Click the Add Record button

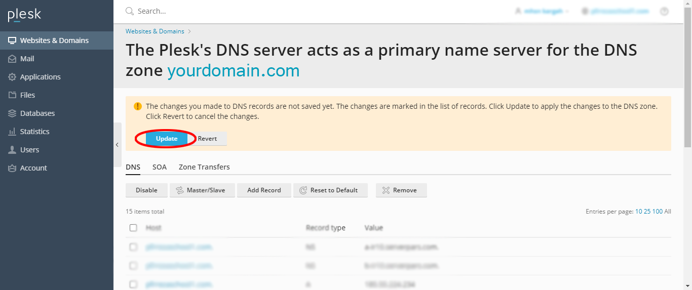click(264, 190)
